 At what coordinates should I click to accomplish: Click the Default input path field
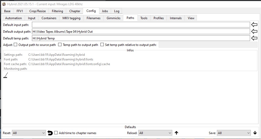pyautogui.click(x=141, y=25)
